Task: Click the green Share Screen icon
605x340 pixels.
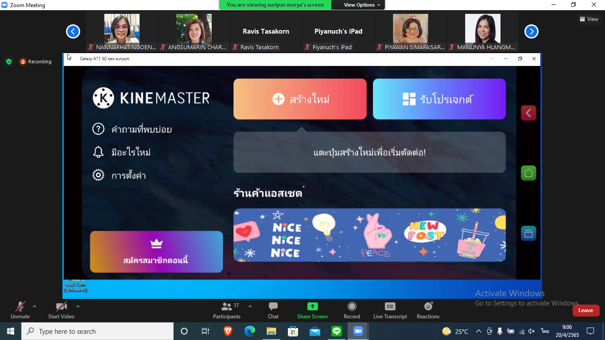Action: (313, 306)
